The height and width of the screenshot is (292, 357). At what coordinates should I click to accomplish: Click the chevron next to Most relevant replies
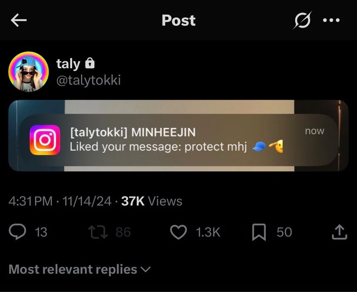coord(146,270)
